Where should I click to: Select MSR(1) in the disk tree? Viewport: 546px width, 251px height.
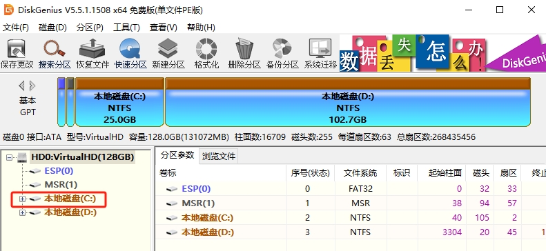point(61,185)
